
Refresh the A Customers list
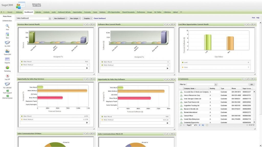(207, 125)
